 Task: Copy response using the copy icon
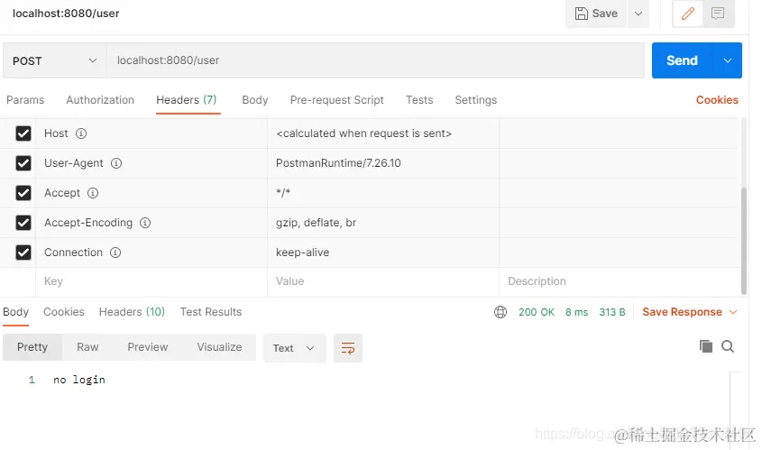click(x=706, y=347)
